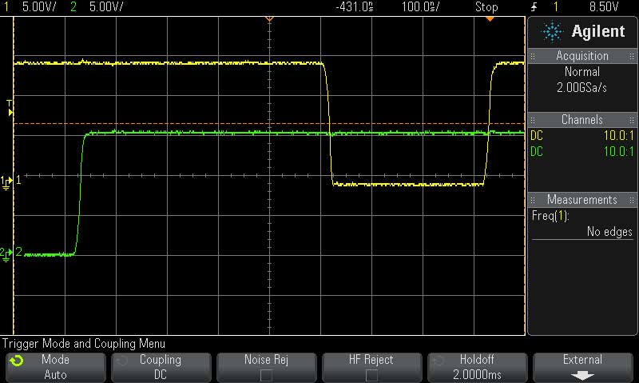Click the Agilent logo icon
Viewport: 639px width, 383px height.
tap(551, 32)
